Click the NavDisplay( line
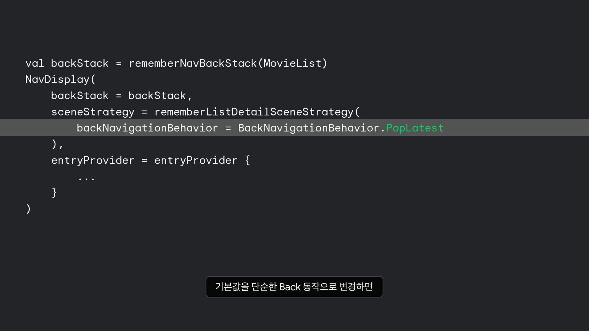589x331 pixels. pyautogui.click(x=60, y=80)
